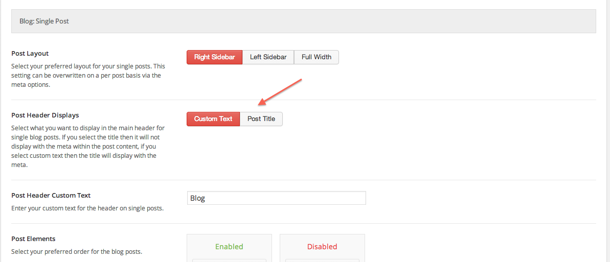Click first item box under Disabled column
Image resolution: width=610 pixels, height=262 pixels.
[x=322, y=260]
